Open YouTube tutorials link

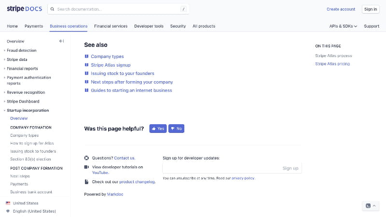pyautogui.click(x=100, y=173)
